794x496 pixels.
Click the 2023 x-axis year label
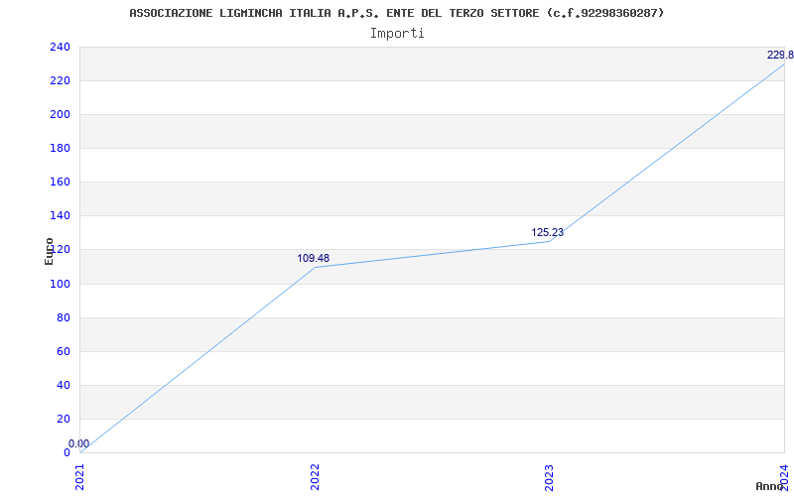tap(549, 476)
